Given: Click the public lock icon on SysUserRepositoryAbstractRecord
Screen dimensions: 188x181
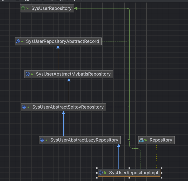Looking at the screenshot, I should (x=22, y=41).
